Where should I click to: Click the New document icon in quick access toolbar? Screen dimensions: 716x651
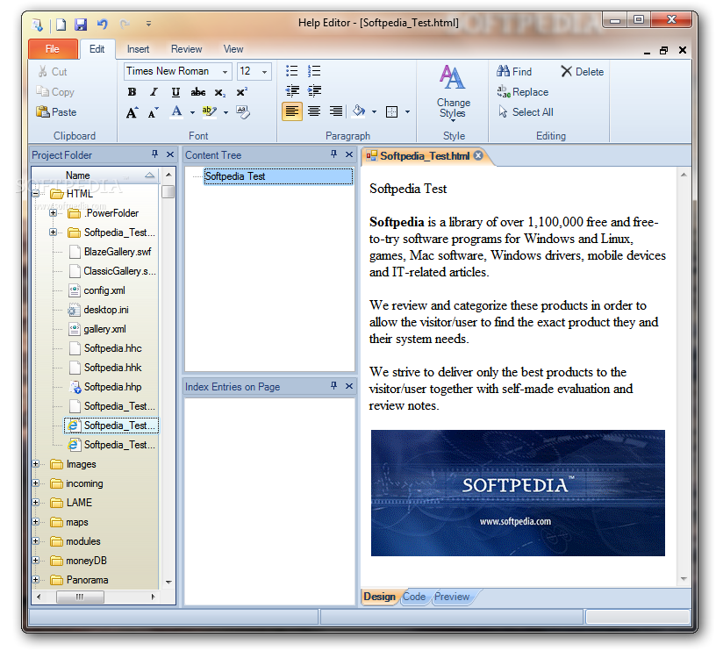coord(61,24)
